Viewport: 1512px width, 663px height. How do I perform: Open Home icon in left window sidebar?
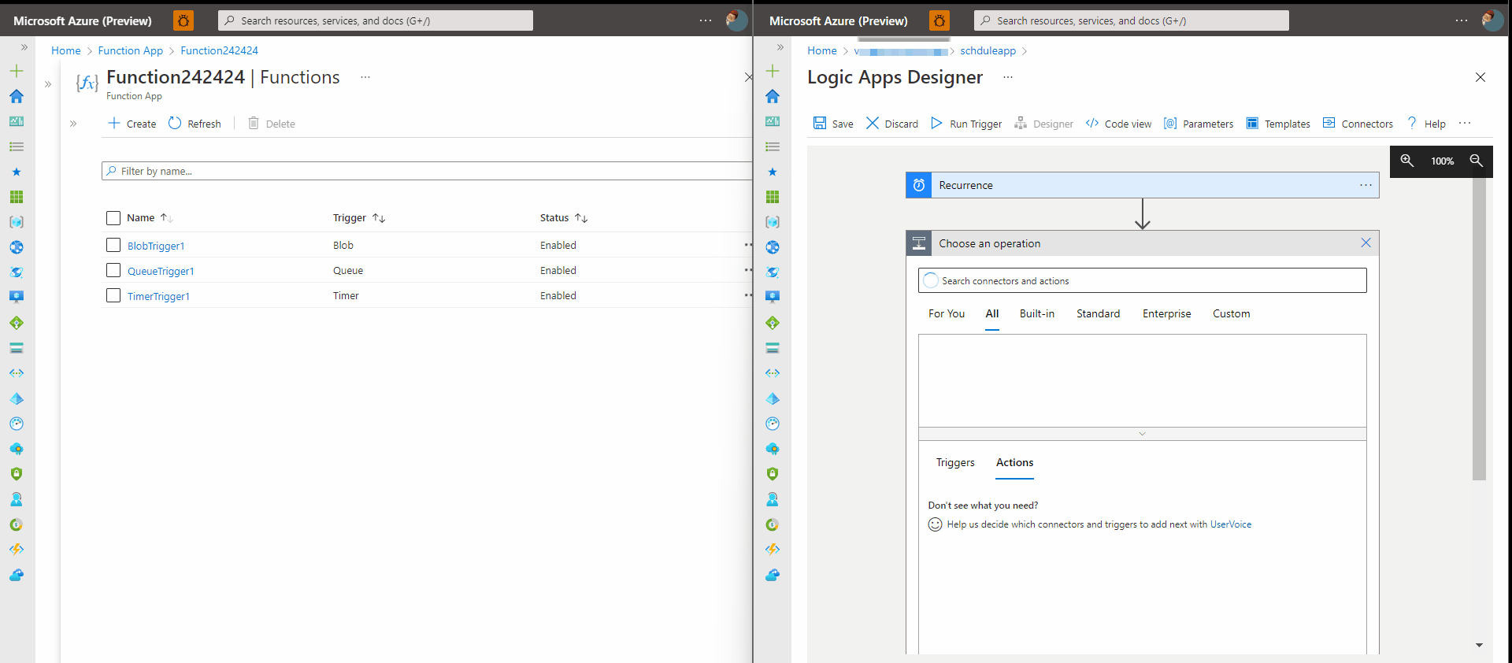click(x=17, y=96)
